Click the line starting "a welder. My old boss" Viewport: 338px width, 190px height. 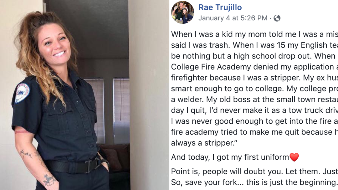click(254, 100)
